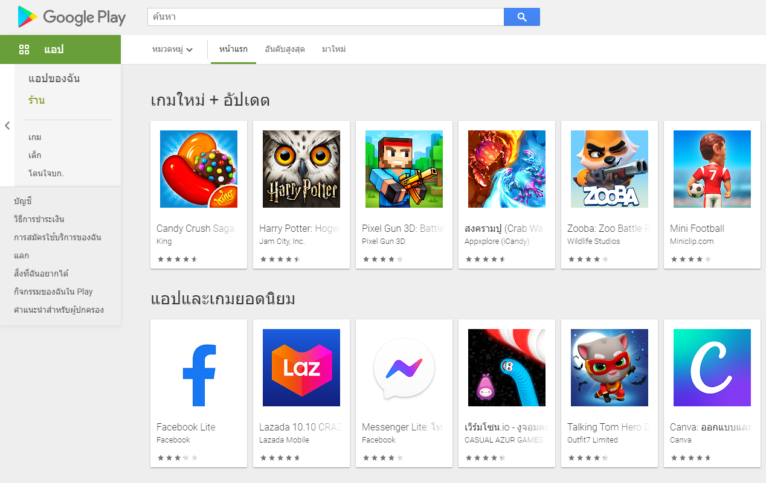The width and height of the screenshot is (766, 483).
Task: Click the Mini Football title
Action: (x=697, y=228)
